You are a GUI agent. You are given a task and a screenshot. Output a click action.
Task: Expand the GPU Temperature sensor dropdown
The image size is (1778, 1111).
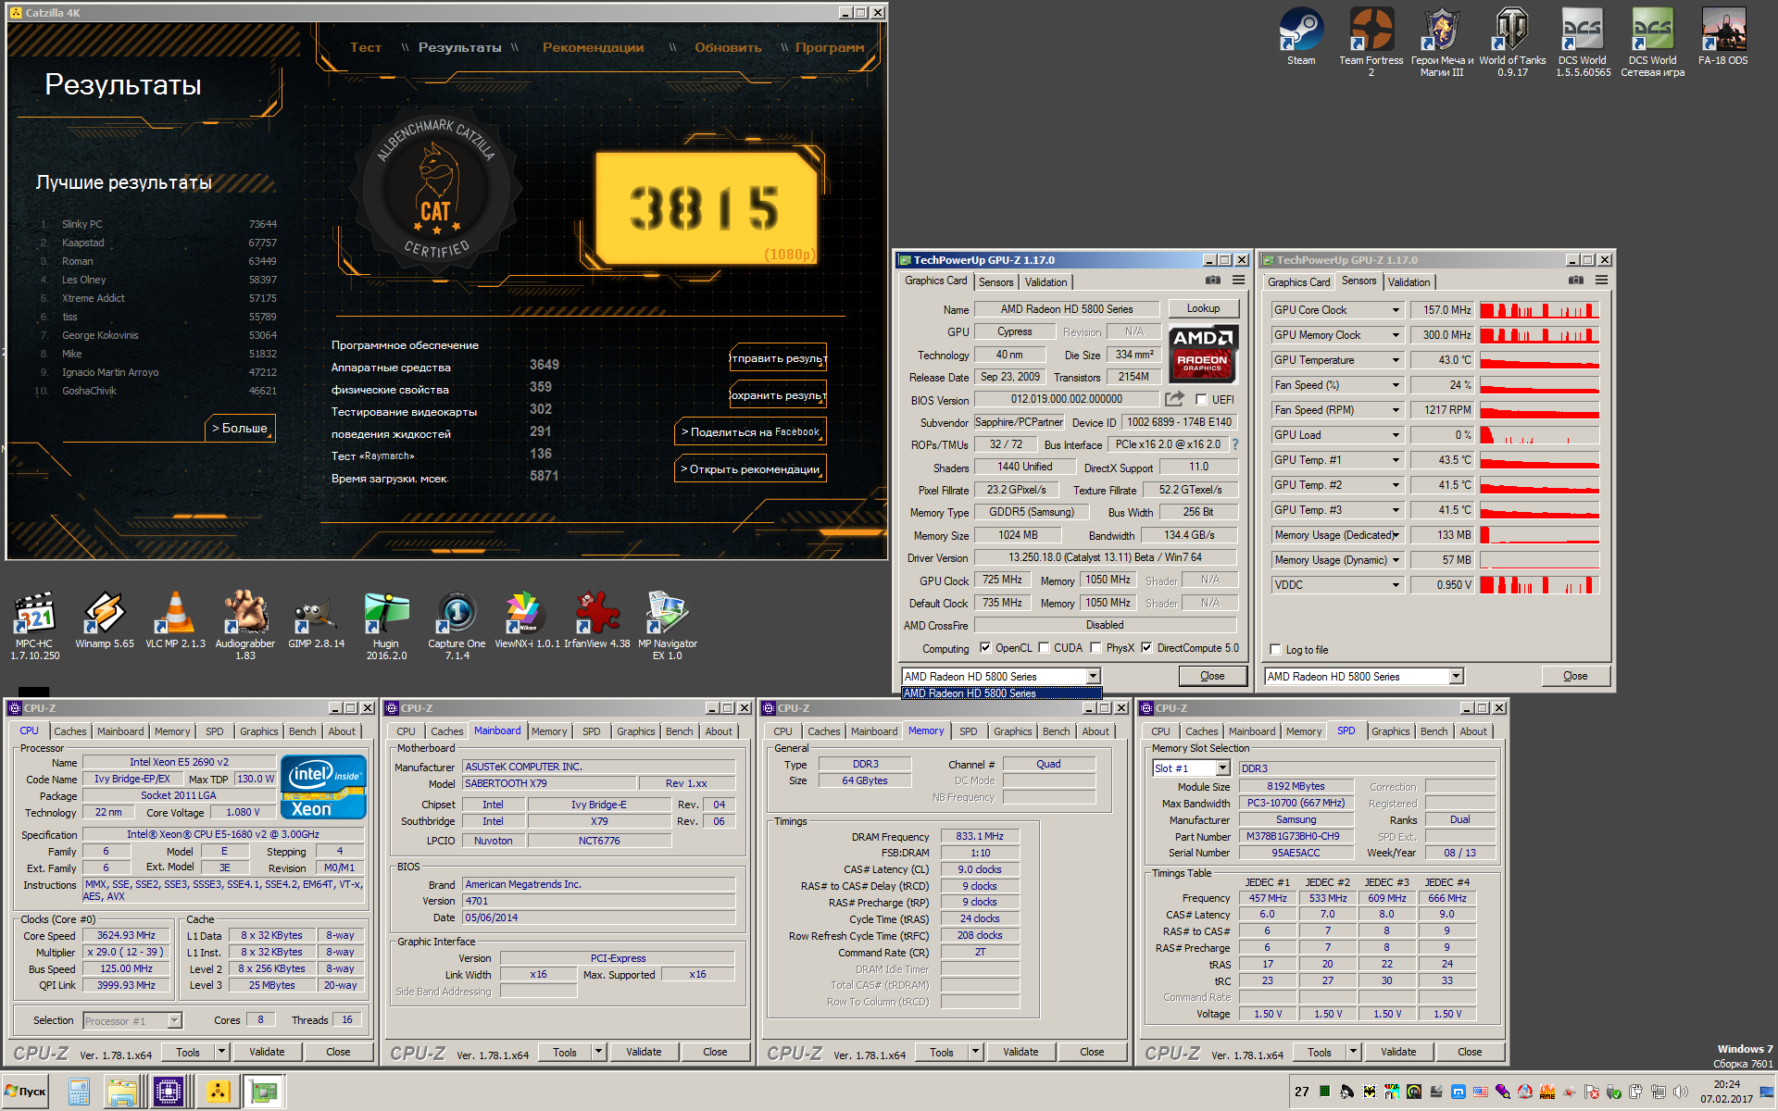(x=1396, y=360)
